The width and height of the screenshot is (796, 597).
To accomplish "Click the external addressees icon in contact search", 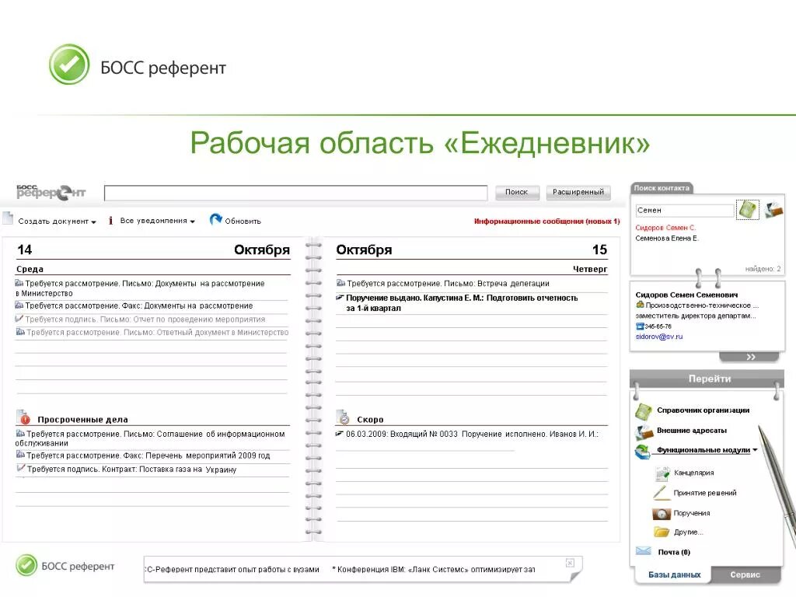I will [x=773, y=210].
